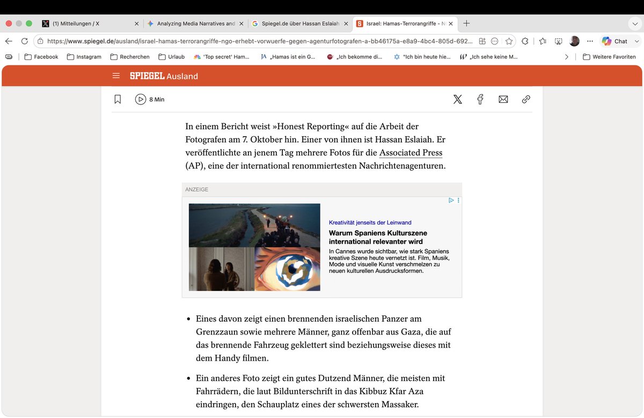This screenshot has height=418, width=644.
Task: Bookmark this article with the bookmark icon
Action: pyautogui.click(x=118, y=99)
